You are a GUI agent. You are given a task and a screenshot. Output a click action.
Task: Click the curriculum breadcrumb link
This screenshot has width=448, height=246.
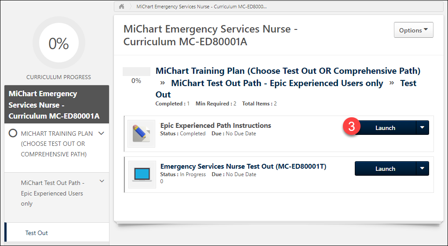201,7
